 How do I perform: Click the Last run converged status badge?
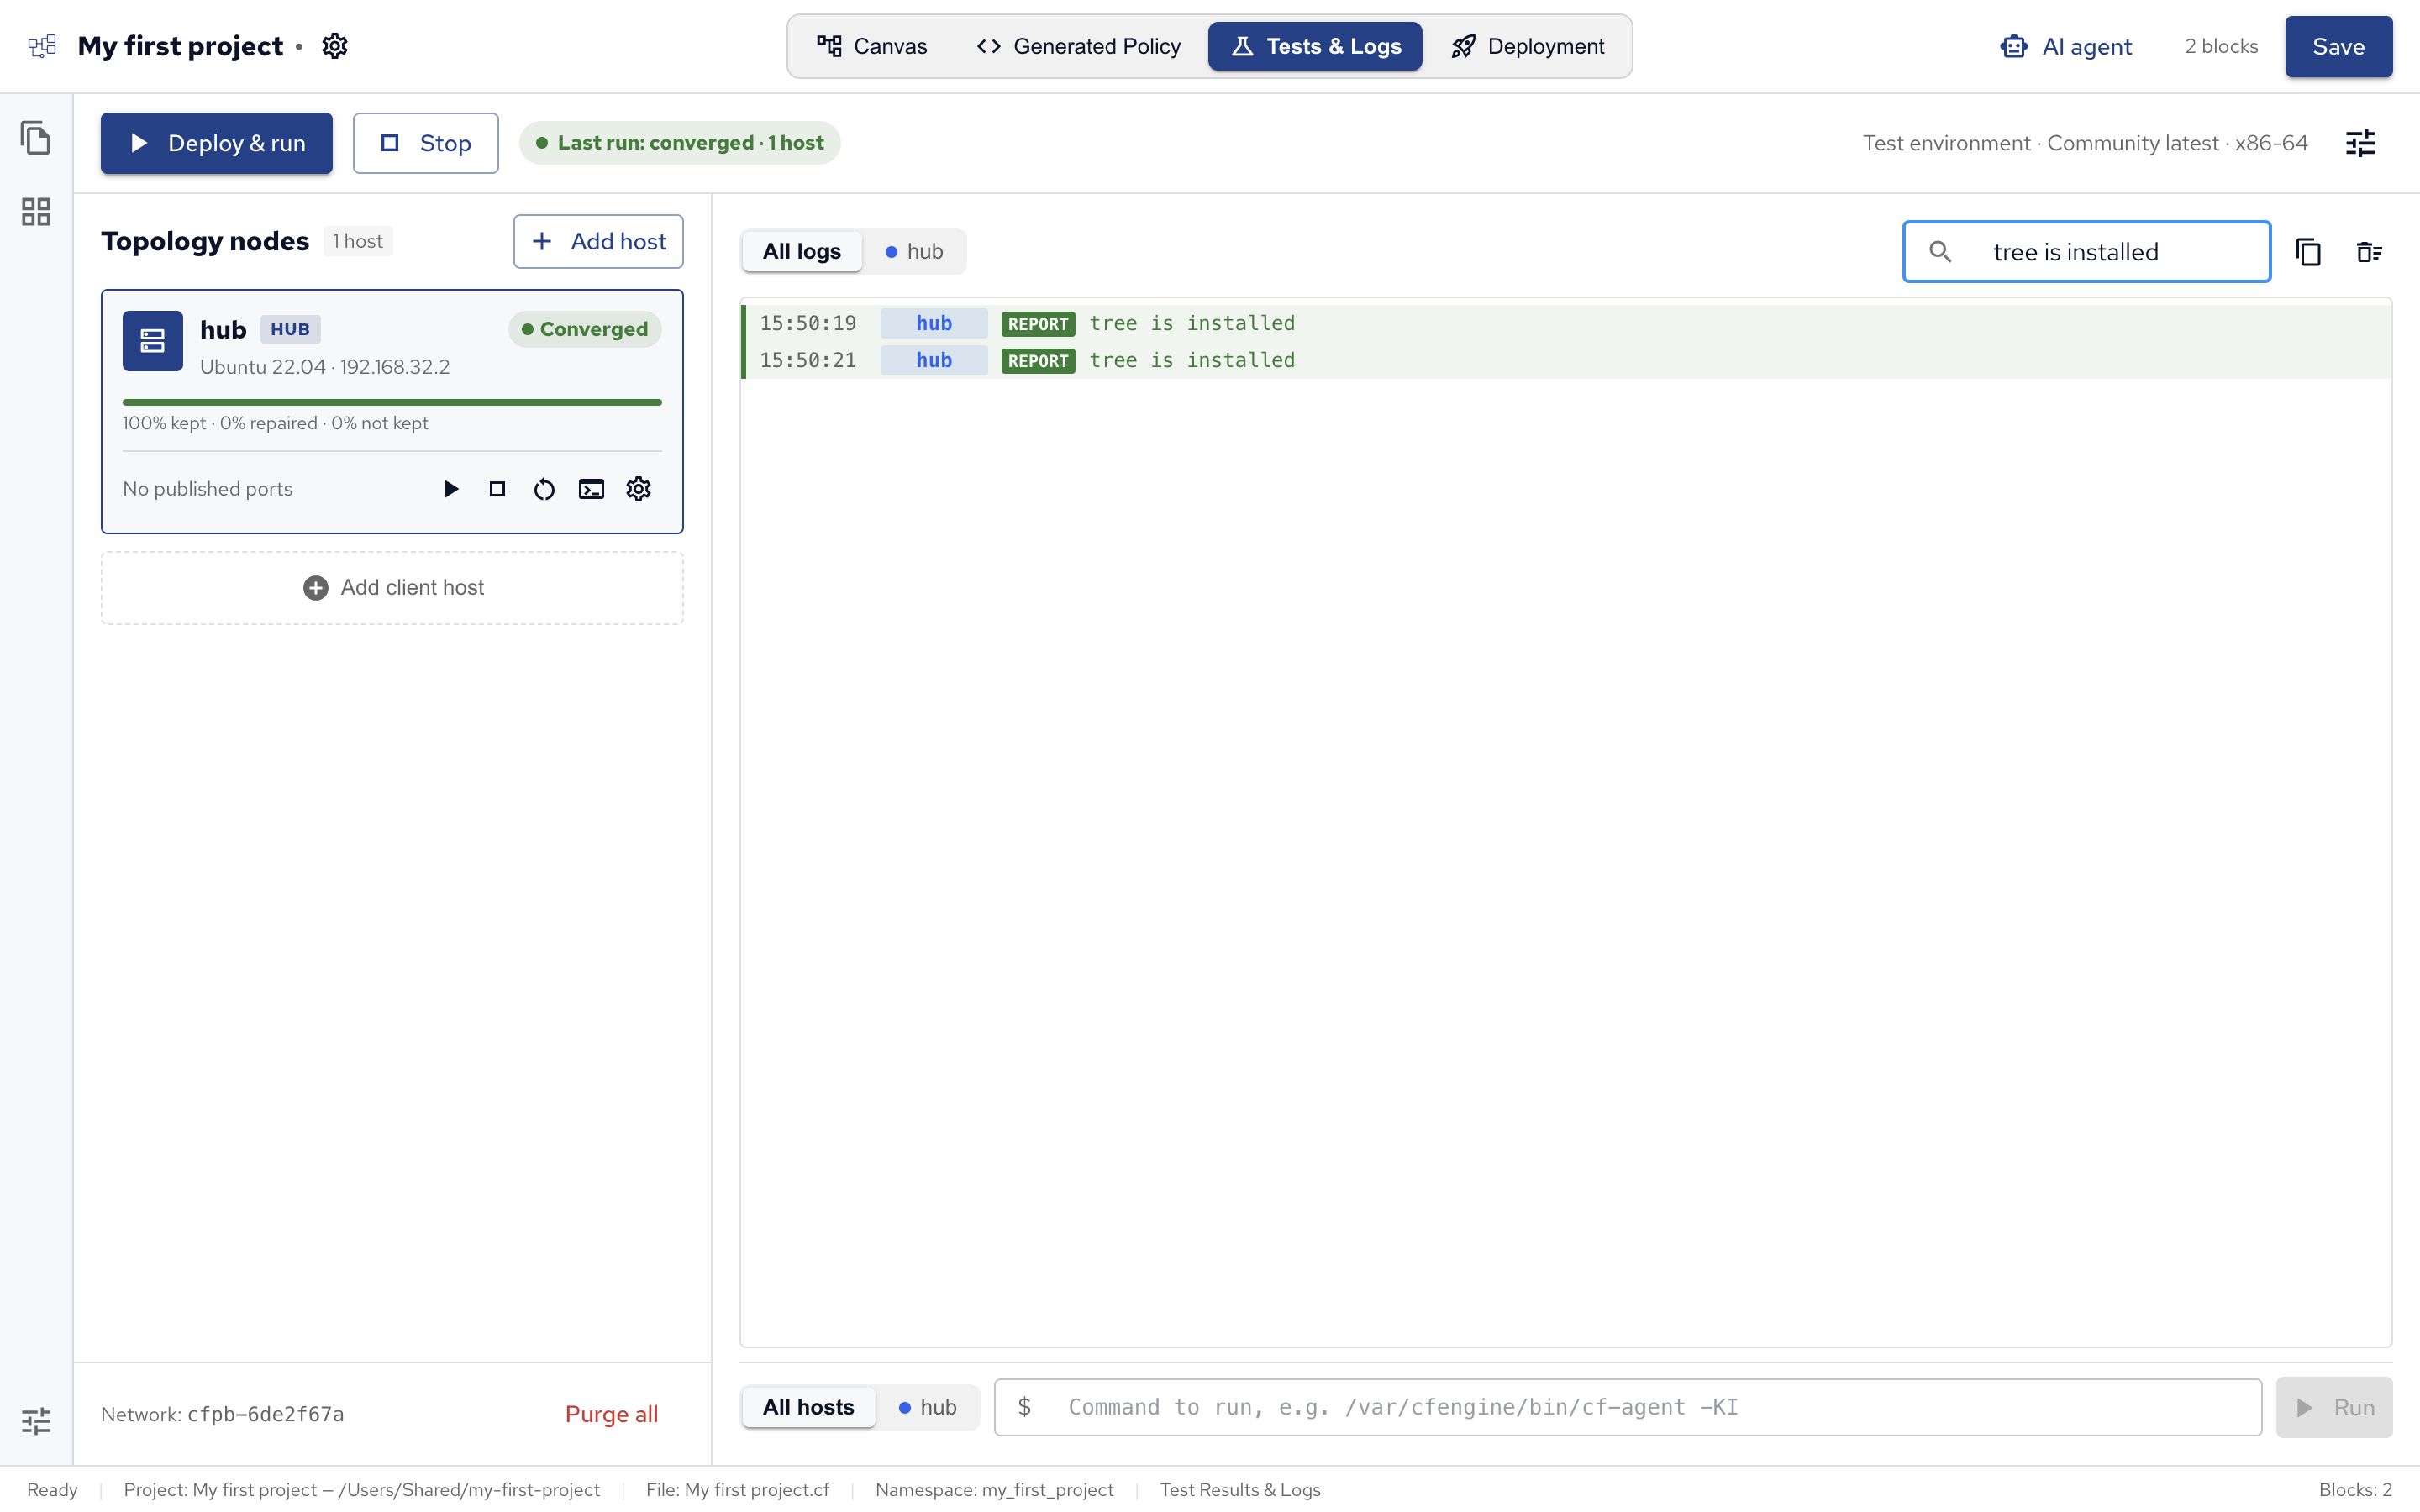[680, 143]
